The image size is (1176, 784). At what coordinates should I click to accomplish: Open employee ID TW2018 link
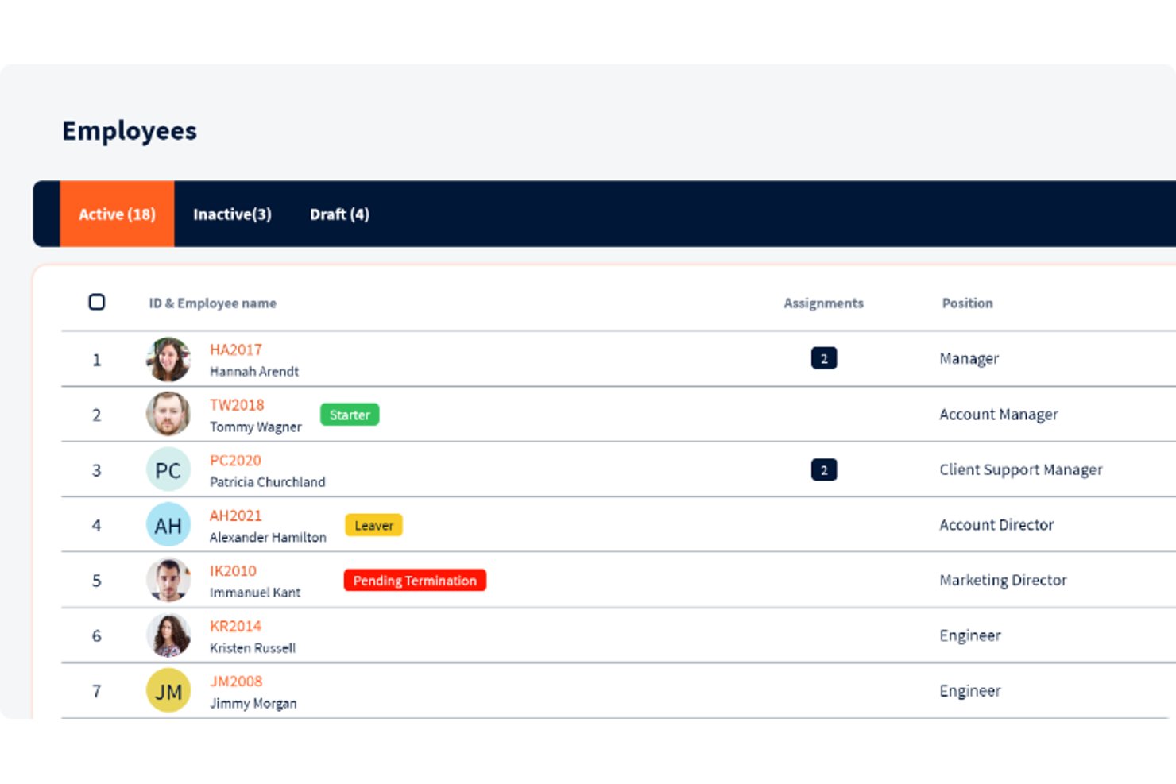237,405
